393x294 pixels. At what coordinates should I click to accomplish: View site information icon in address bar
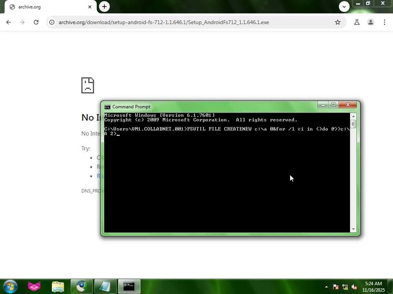point(52,22)
